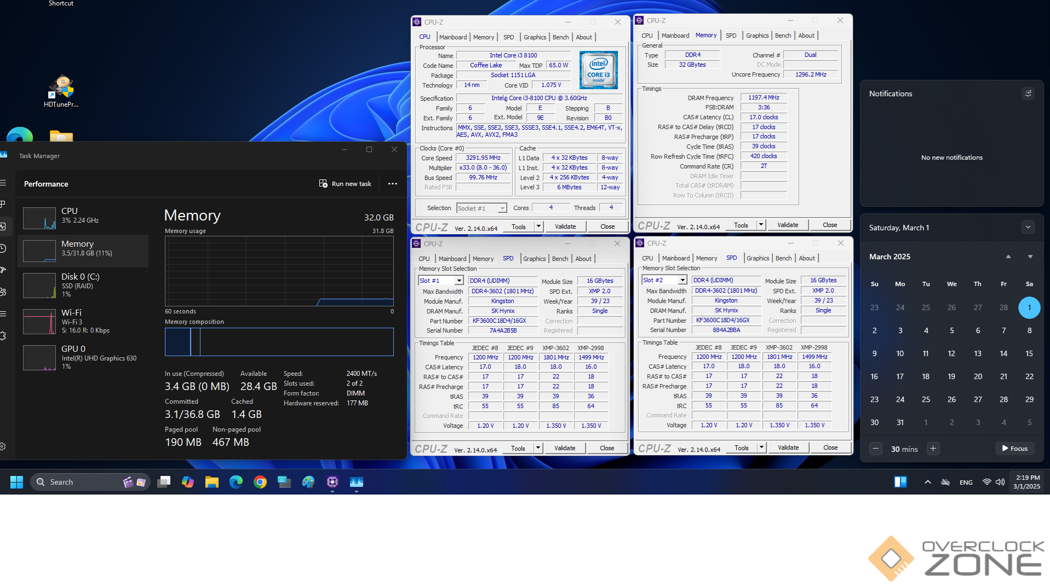Launch Google Chrome from taskbar
Image resolution: width=1050 pixels, height=587 pixels.
pyautogui.click(x=260, y=482)
